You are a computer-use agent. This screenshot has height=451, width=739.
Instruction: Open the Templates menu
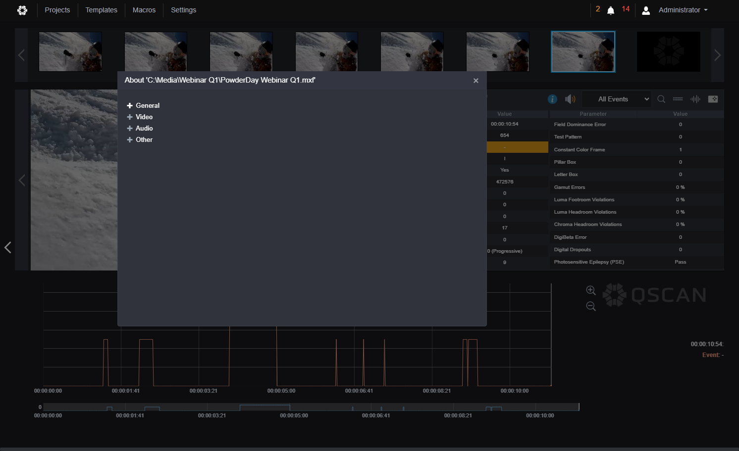(102, 10)
